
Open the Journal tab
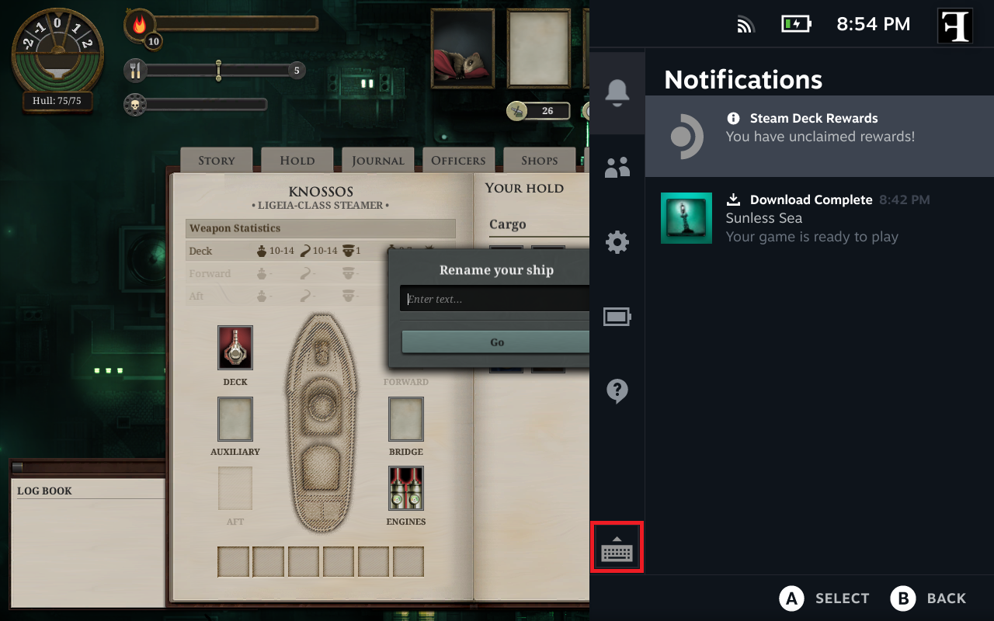click(377, 160)
